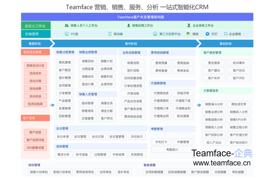
Task: Select 投诉事件 box
Action: coord(239,63)
